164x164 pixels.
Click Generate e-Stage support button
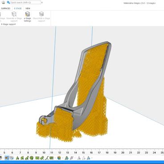point(14,17)
